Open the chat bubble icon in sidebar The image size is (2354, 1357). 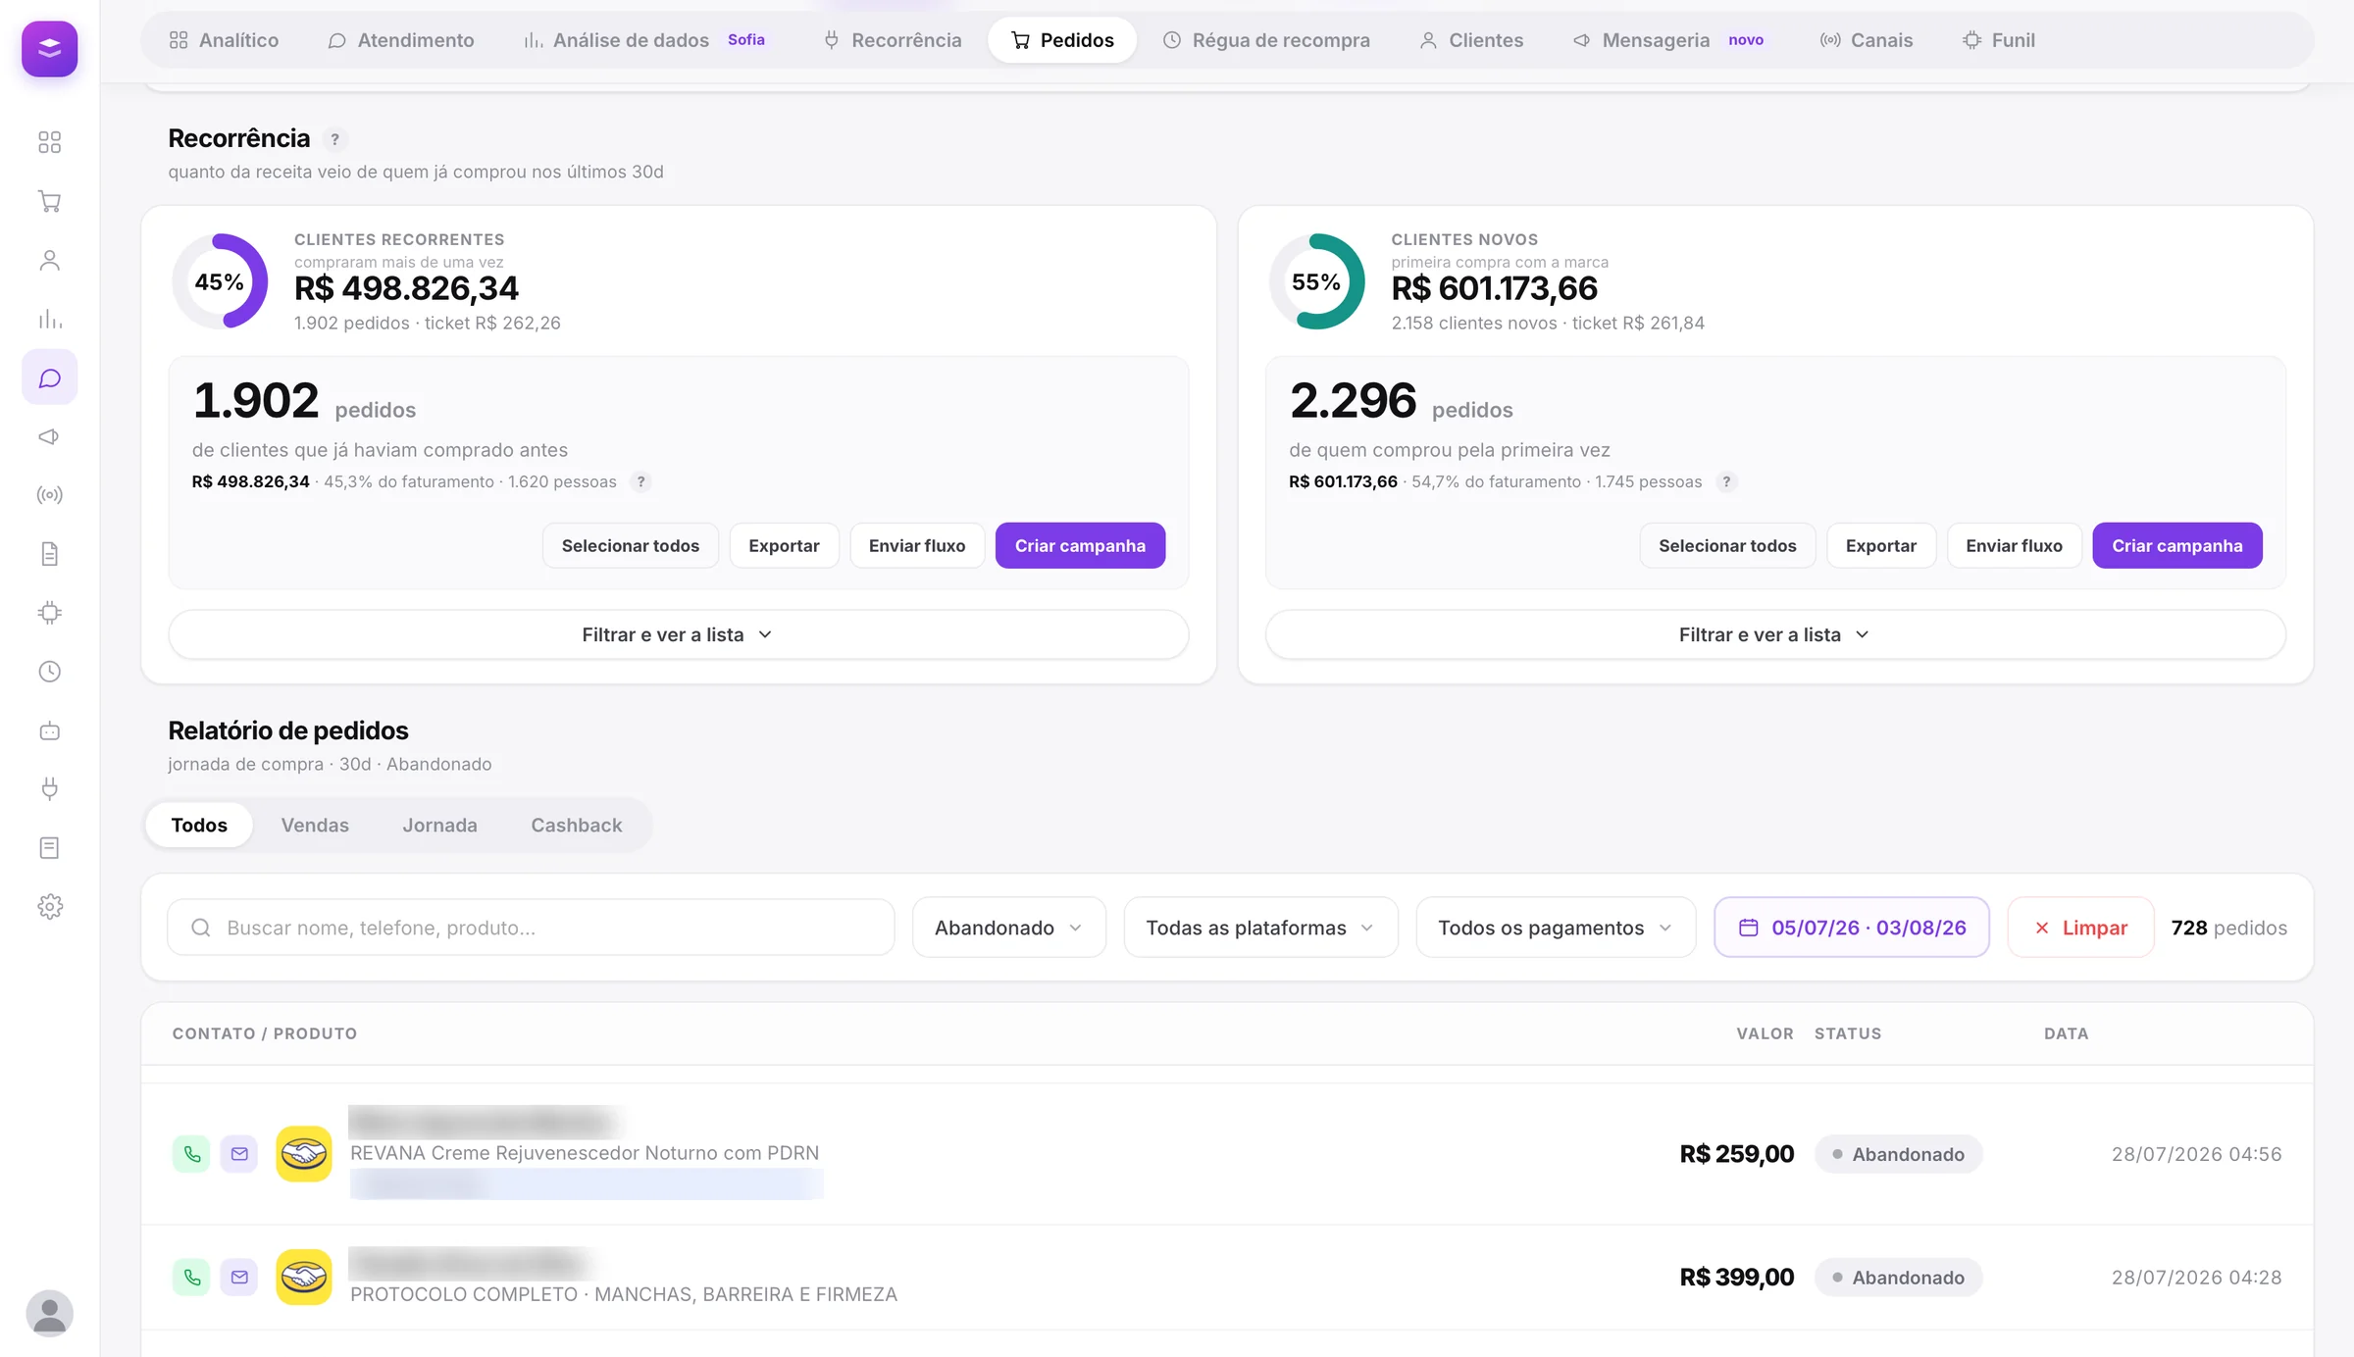click(49, 377)
